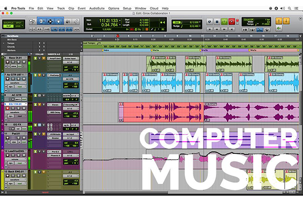The height and width of the screenshot is (202, 303).
Task: Open the Track menu
Action: (x=61, y=9)
